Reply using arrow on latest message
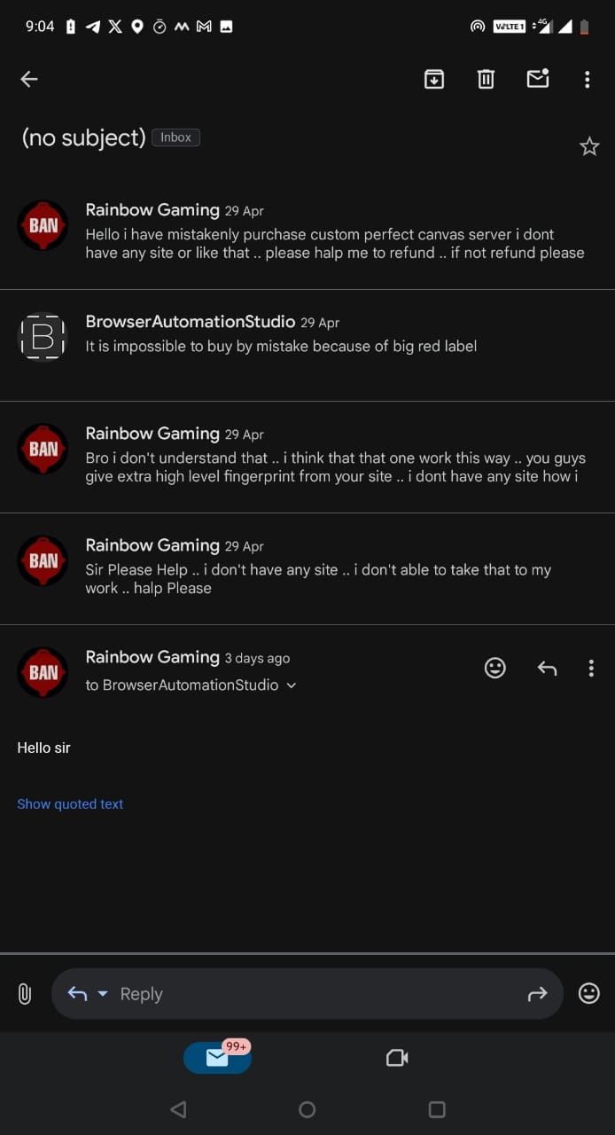The height and width of the screenshot is (1135, 615). pos(547,669)
